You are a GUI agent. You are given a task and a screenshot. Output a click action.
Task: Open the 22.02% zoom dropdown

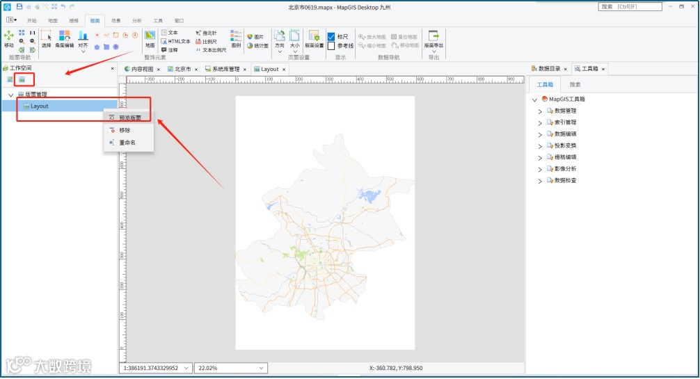[231, 368]
